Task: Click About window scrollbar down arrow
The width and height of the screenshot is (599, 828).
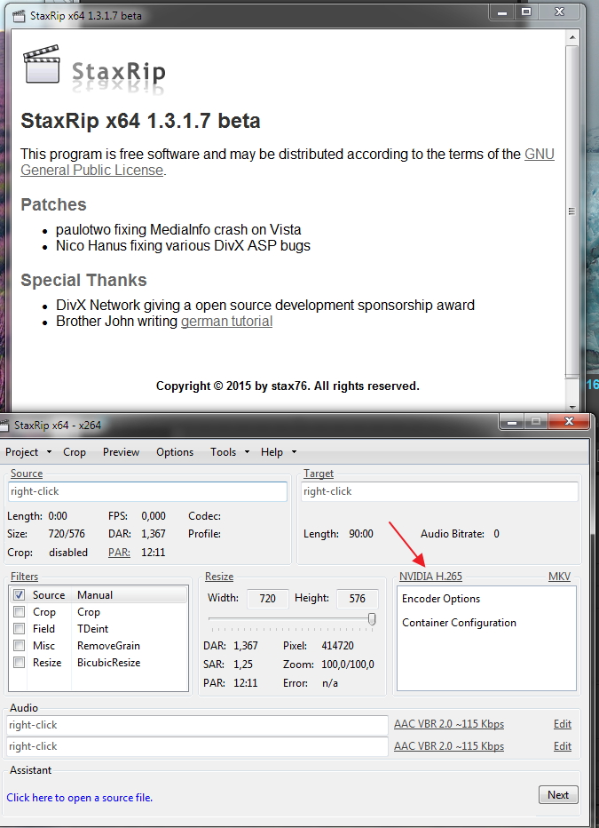Action: 572,407
